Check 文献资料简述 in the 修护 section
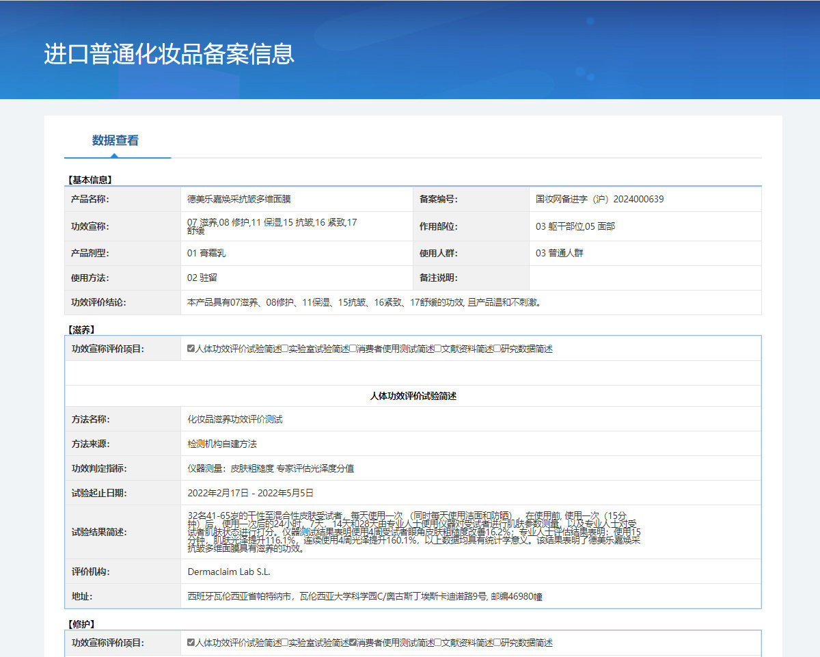The image size is (820, 657). pyautogui.click(x=437, y=643)
